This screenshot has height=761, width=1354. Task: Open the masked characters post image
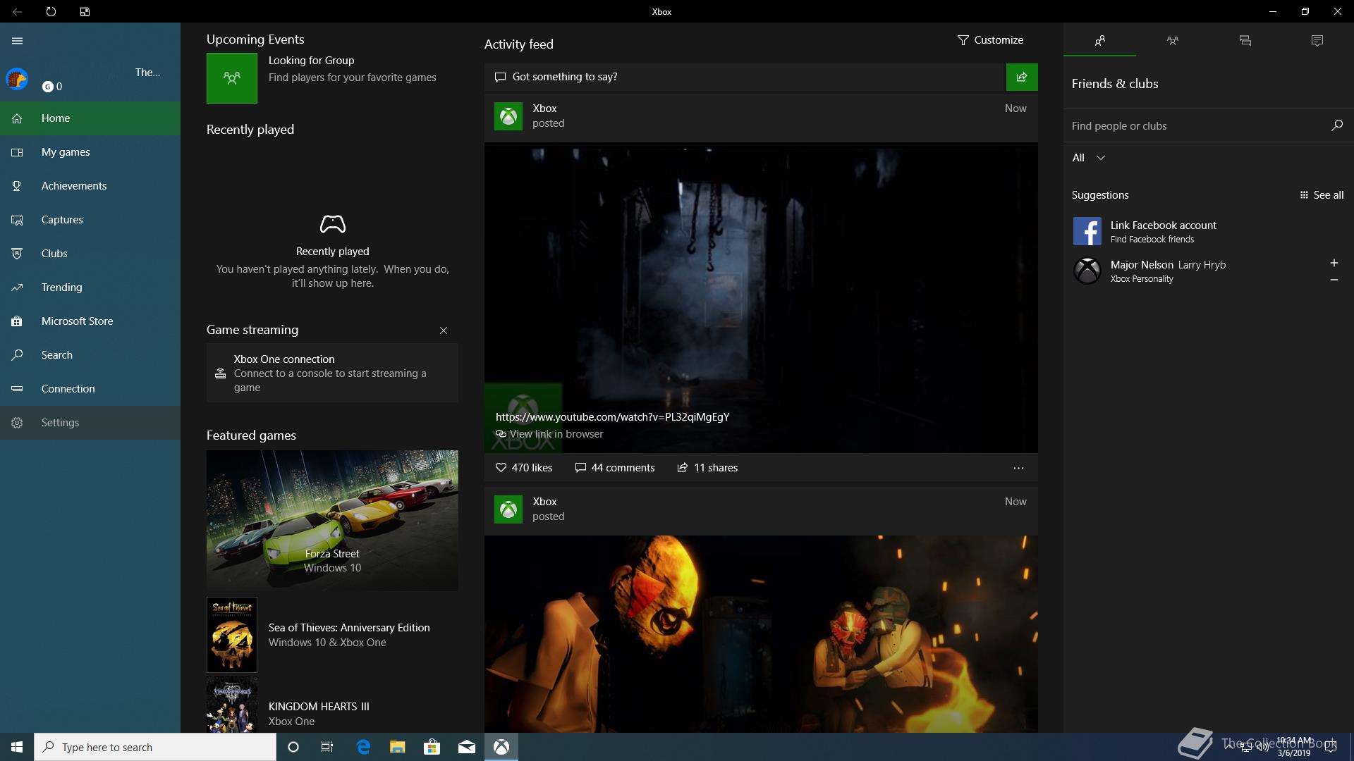(761, 634)
